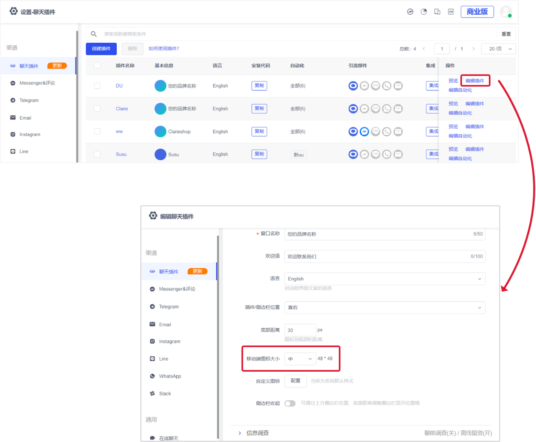
Task: Tick the checkbox for the DU plugin row
Action: point(97,86)
